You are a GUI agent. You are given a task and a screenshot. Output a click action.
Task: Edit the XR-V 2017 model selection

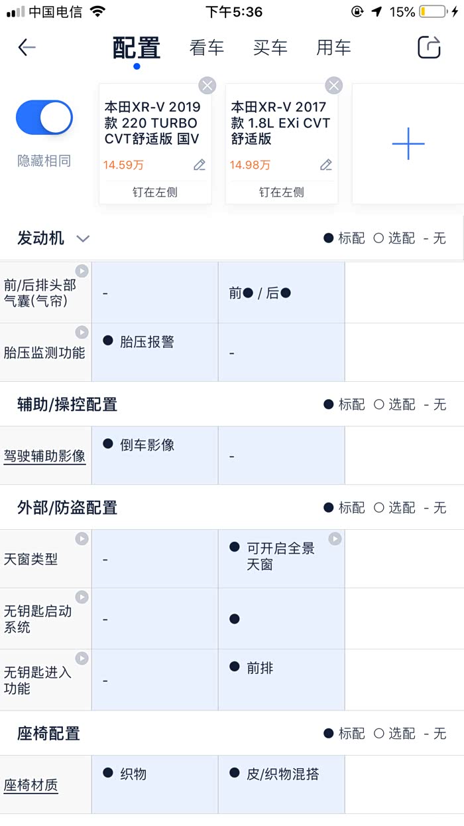[326, 165]
